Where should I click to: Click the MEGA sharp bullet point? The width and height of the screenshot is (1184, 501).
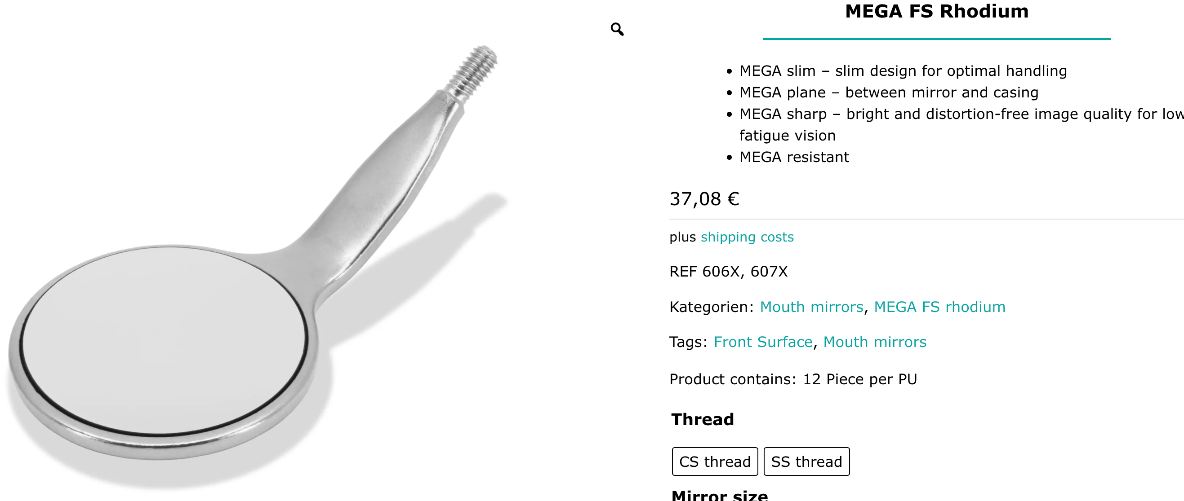961,114
